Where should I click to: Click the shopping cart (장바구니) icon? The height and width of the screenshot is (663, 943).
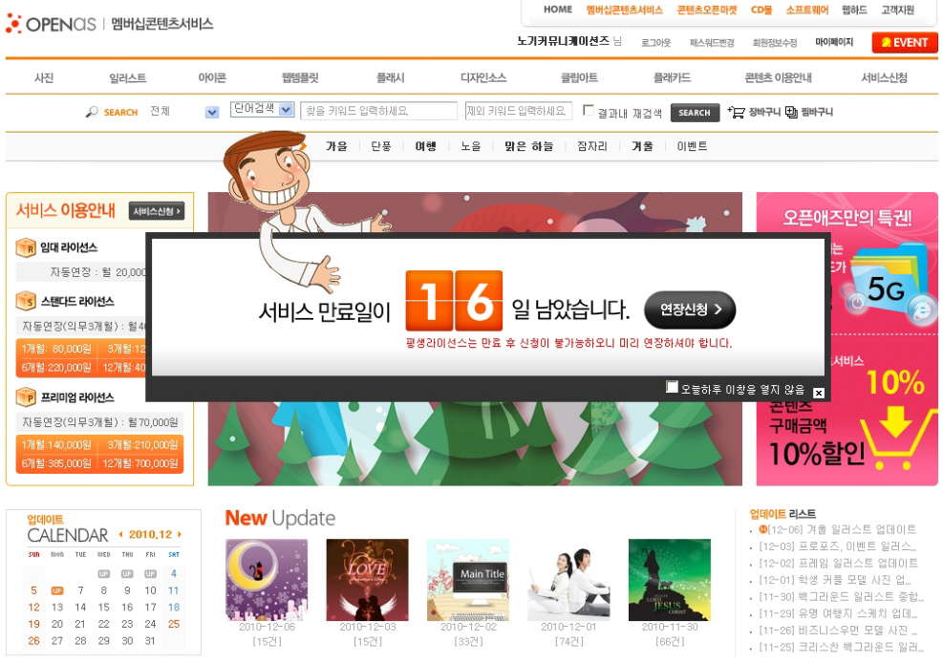[x=736, y=112]
